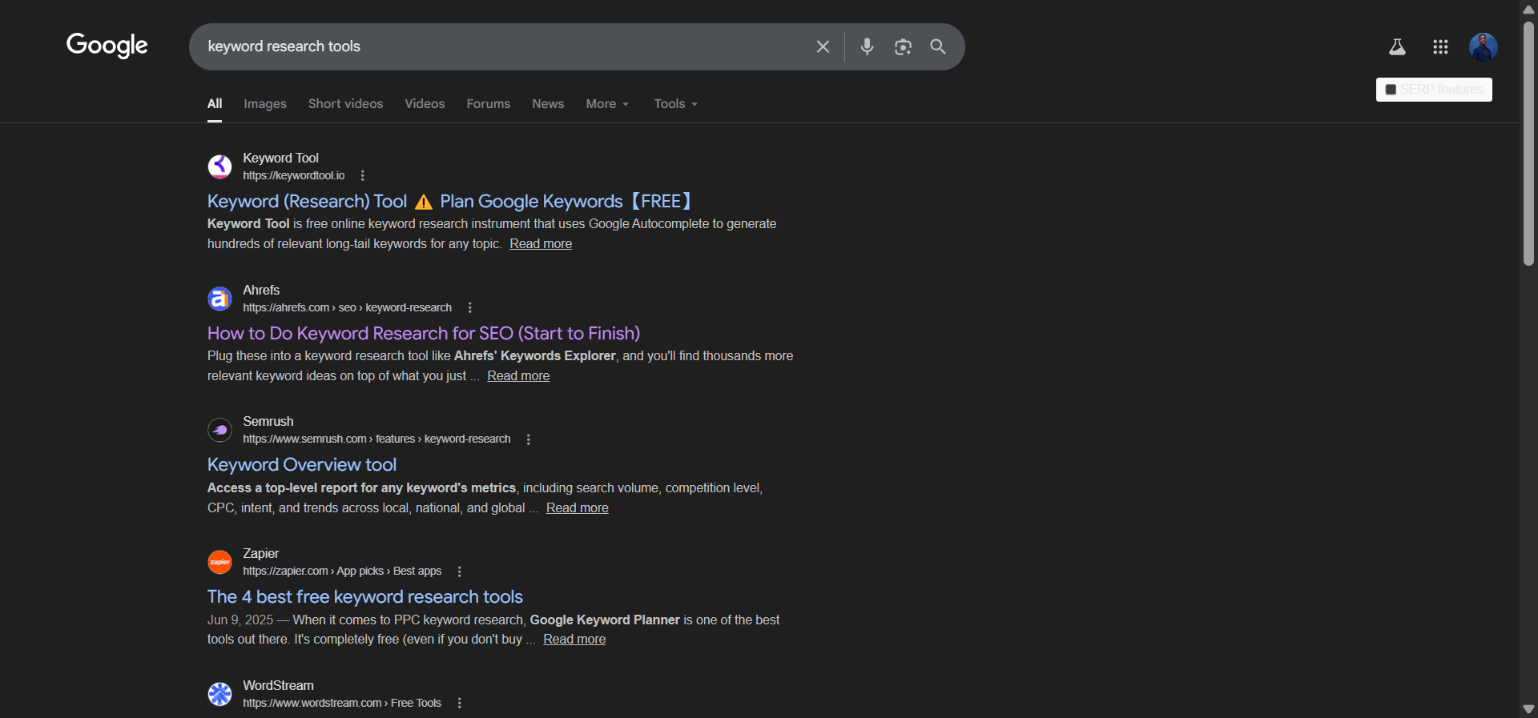This screenshot has height=718, width=1538.
Task: Click Read more under Ahrefs snippet
Action: (x=518, y=376)
